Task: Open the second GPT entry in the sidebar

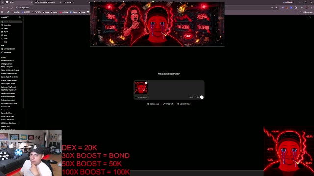Action: pyautogui.click(x=11, y=52)
